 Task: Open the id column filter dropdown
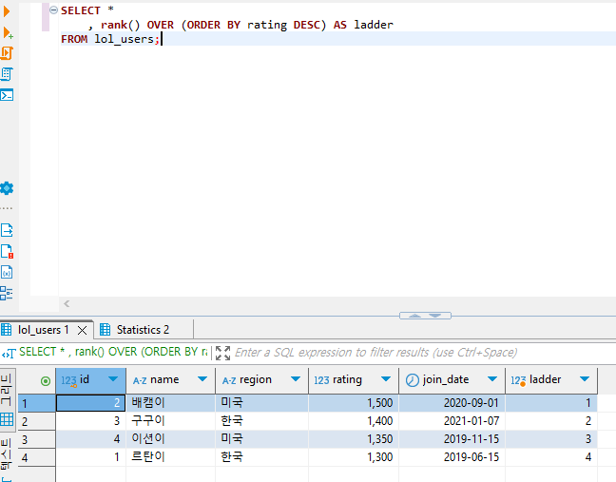point(113,379)
